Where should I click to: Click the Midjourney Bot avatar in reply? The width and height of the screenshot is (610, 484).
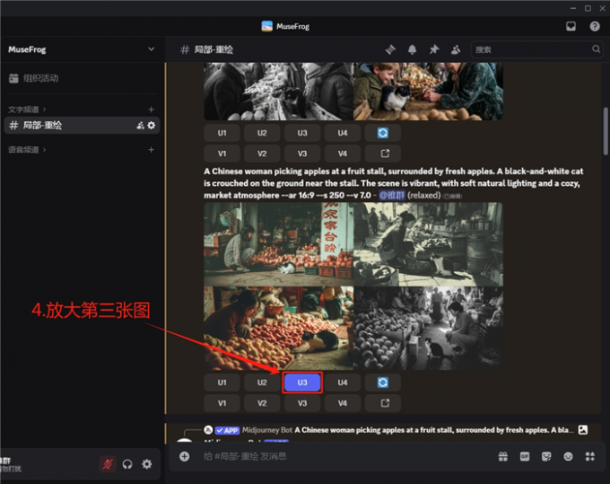pyautogui.click(x=208, y=430)
